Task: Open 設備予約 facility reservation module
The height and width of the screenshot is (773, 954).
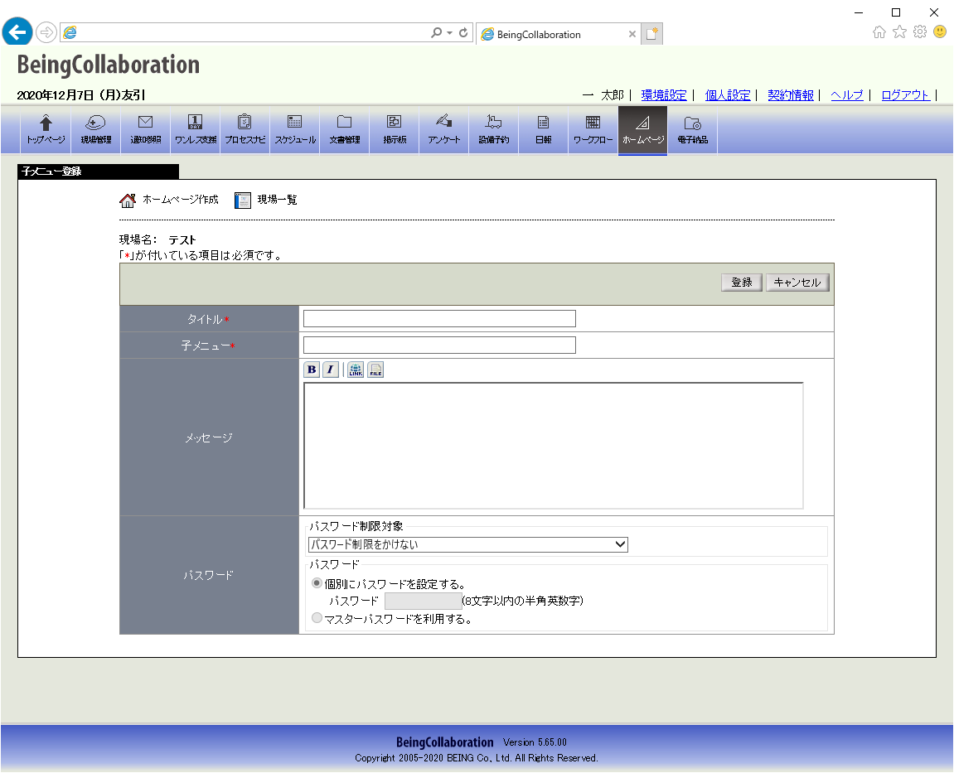Action: [x=493, y=129]
